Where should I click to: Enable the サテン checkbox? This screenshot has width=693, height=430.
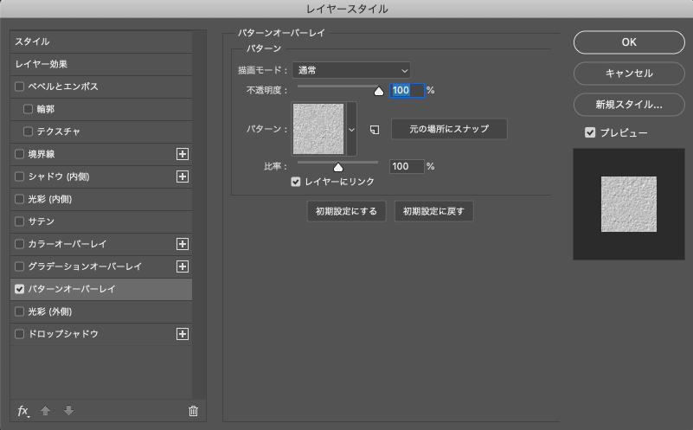click(x=19, y=221)
